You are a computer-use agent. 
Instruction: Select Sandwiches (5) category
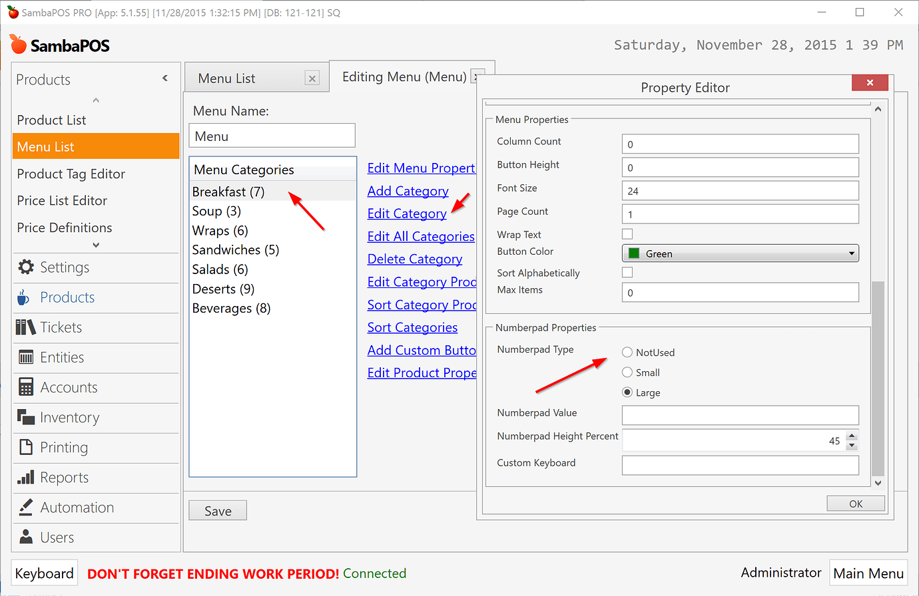click(273, 250)
